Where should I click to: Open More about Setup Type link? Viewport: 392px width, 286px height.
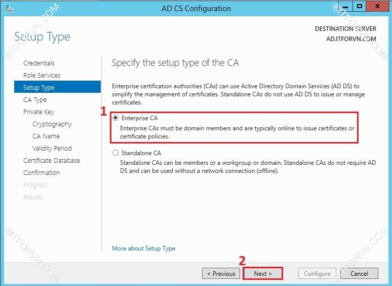(144, 248)
